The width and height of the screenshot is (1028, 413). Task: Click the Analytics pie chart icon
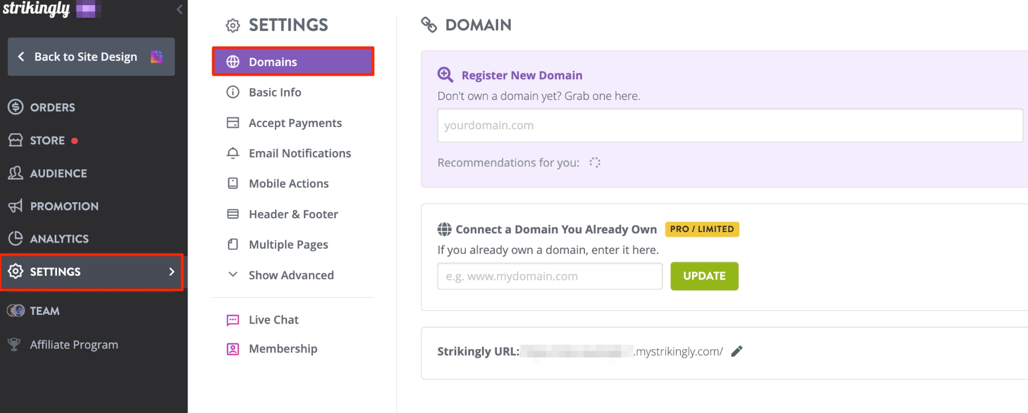click(x=16, y=238)
